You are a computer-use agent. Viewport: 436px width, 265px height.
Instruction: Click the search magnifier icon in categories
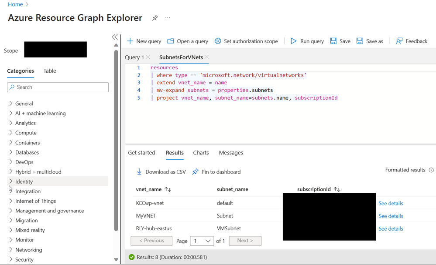(x=12, y=87)
